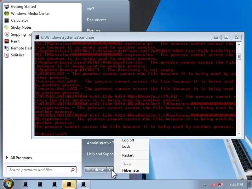252x189 pixels.
Task: Click the Shut down button
Action: click(95, 170)
